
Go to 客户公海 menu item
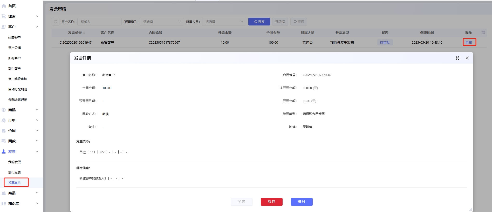(15, 48)
